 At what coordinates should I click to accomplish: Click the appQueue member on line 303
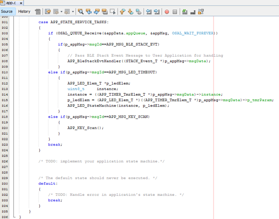(136, 33)
